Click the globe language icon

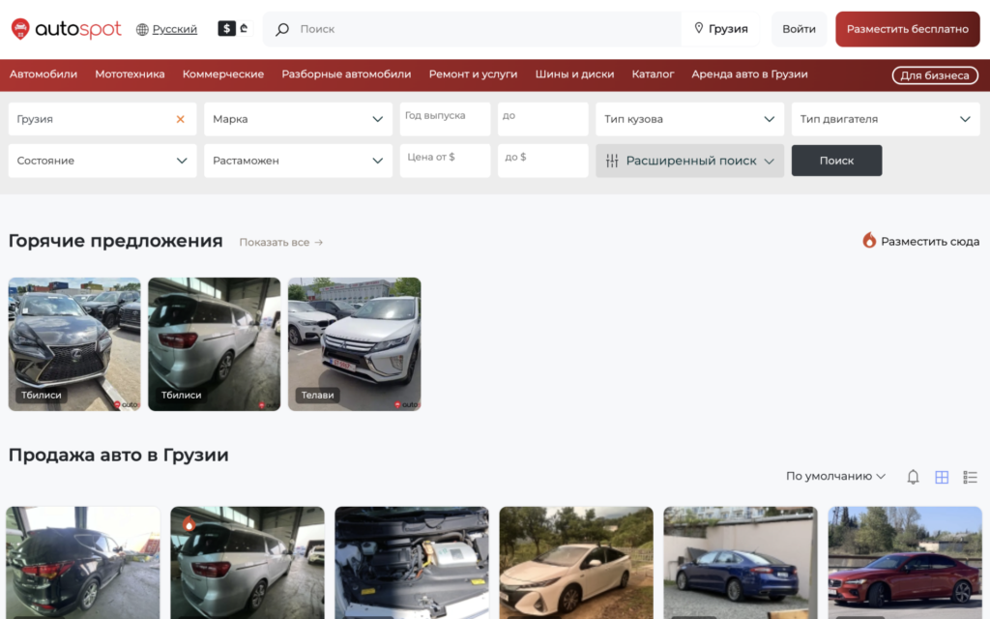tap(142, 29)
